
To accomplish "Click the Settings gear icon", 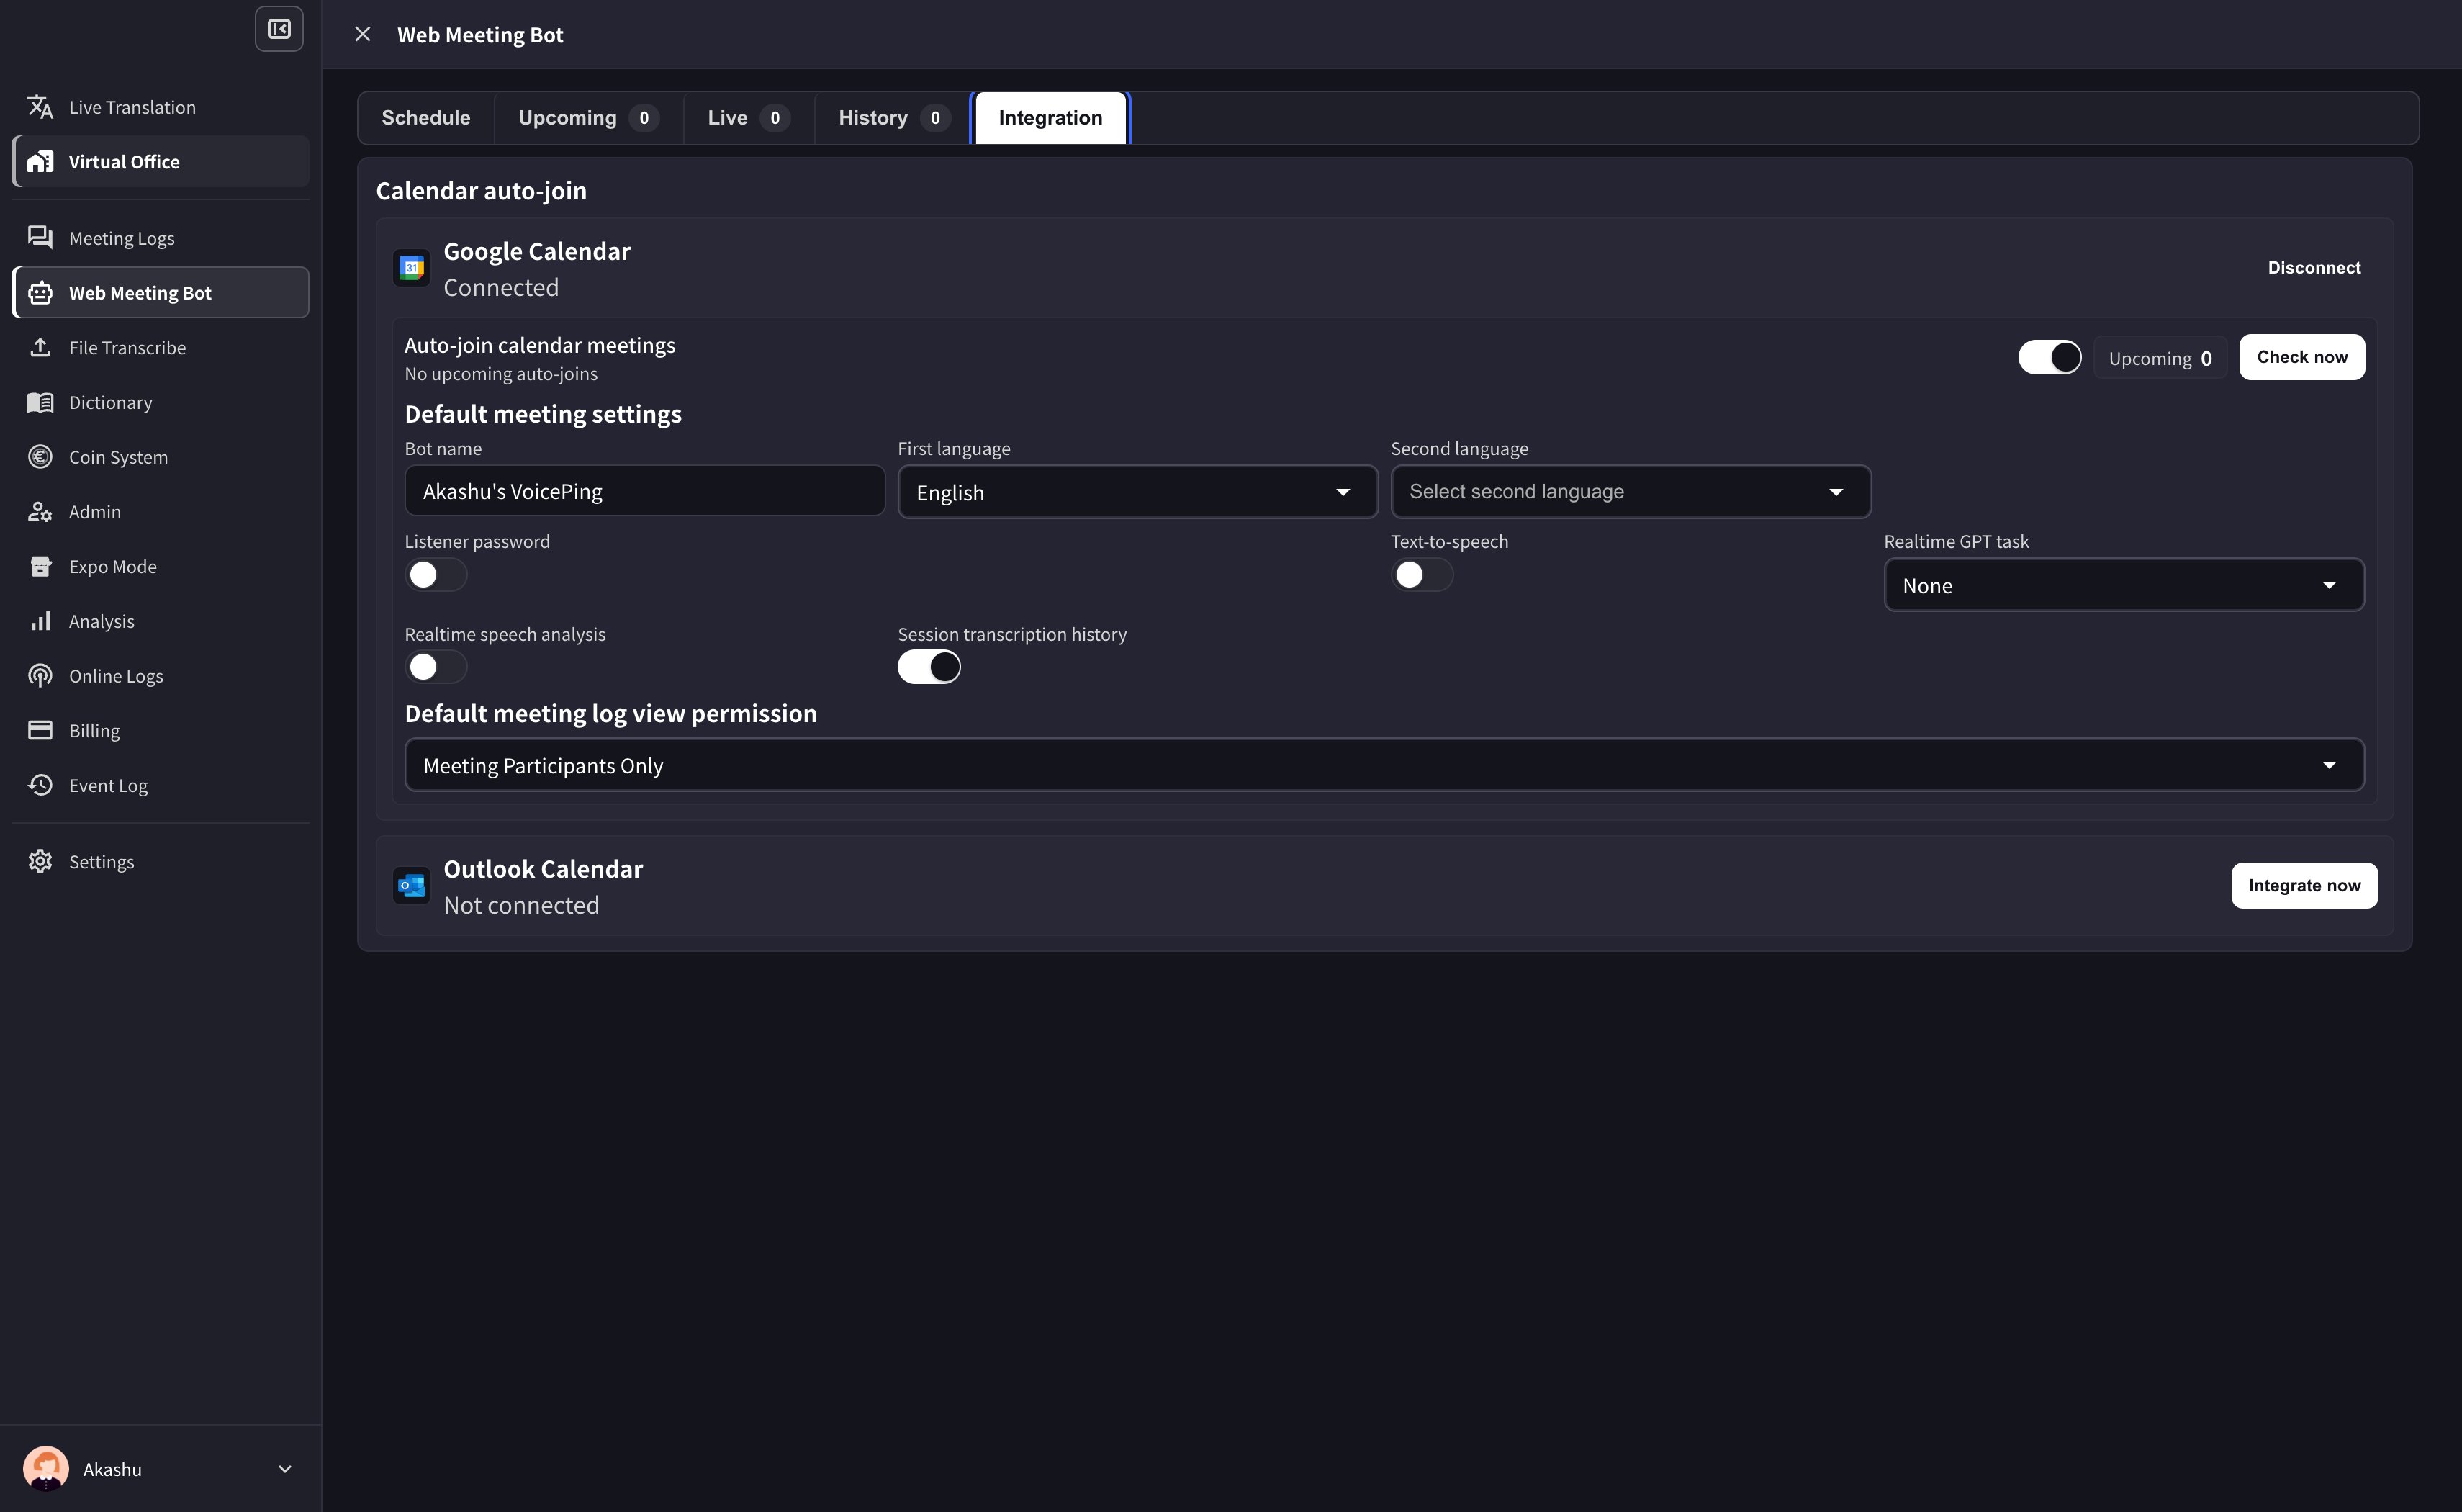I will (x=40, y=861).
